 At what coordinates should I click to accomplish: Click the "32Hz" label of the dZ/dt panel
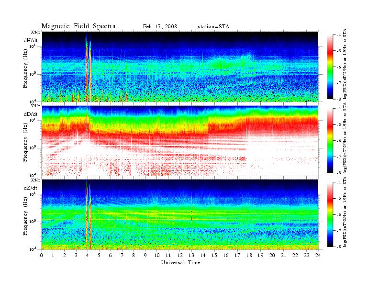35,180
